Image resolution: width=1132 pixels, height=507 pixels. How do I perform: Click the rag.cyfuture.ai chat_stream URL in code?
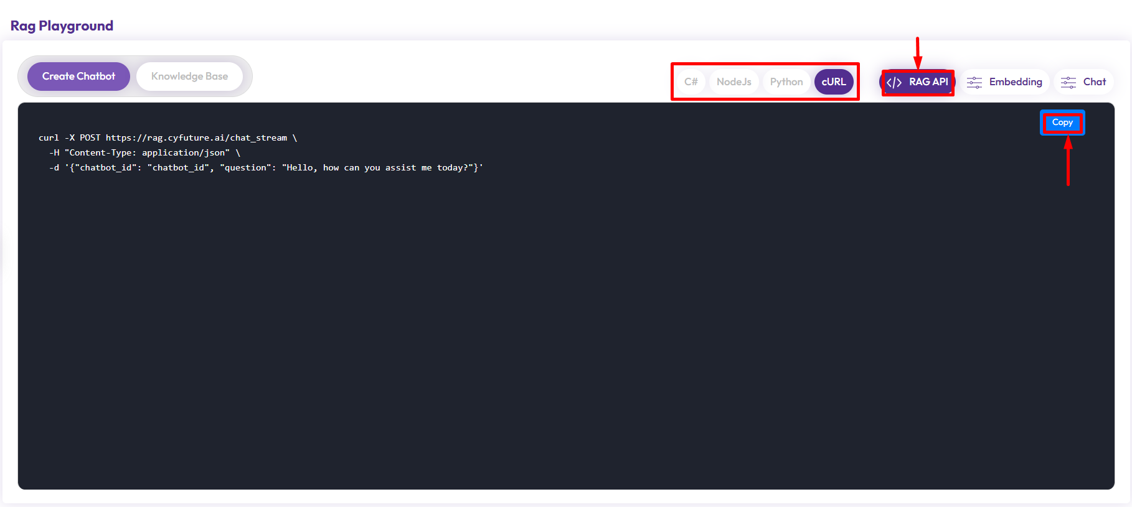pyautogui.click(x=196, y=138)
